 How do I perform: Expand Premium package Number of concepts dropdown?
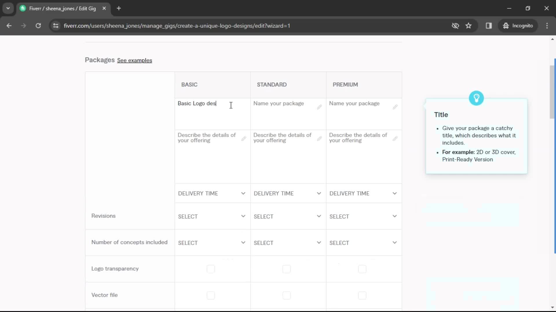[363, 243]
